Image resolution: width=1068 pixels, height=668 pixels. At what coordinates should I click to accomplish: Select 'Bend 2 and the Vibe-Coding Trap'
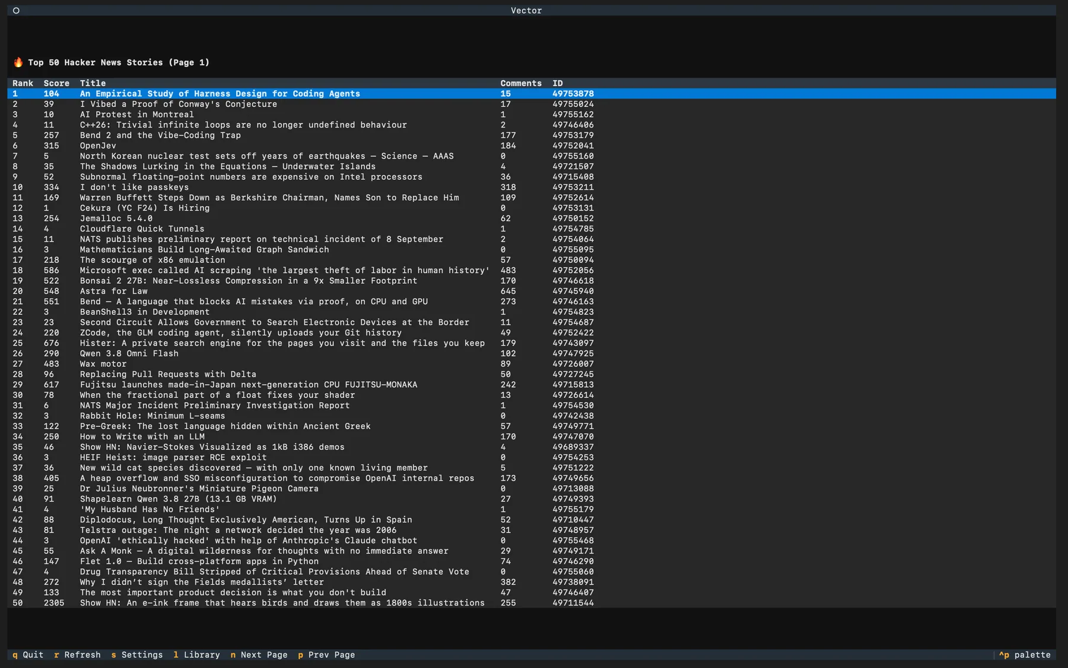(x=532, y=135)
